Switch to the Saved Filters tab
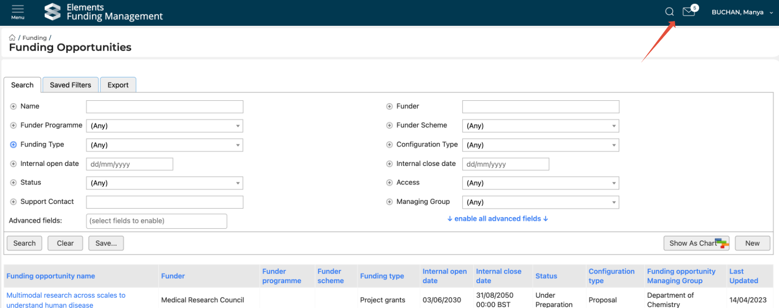Viewport: 779px width, 308px height. (70, 85)
